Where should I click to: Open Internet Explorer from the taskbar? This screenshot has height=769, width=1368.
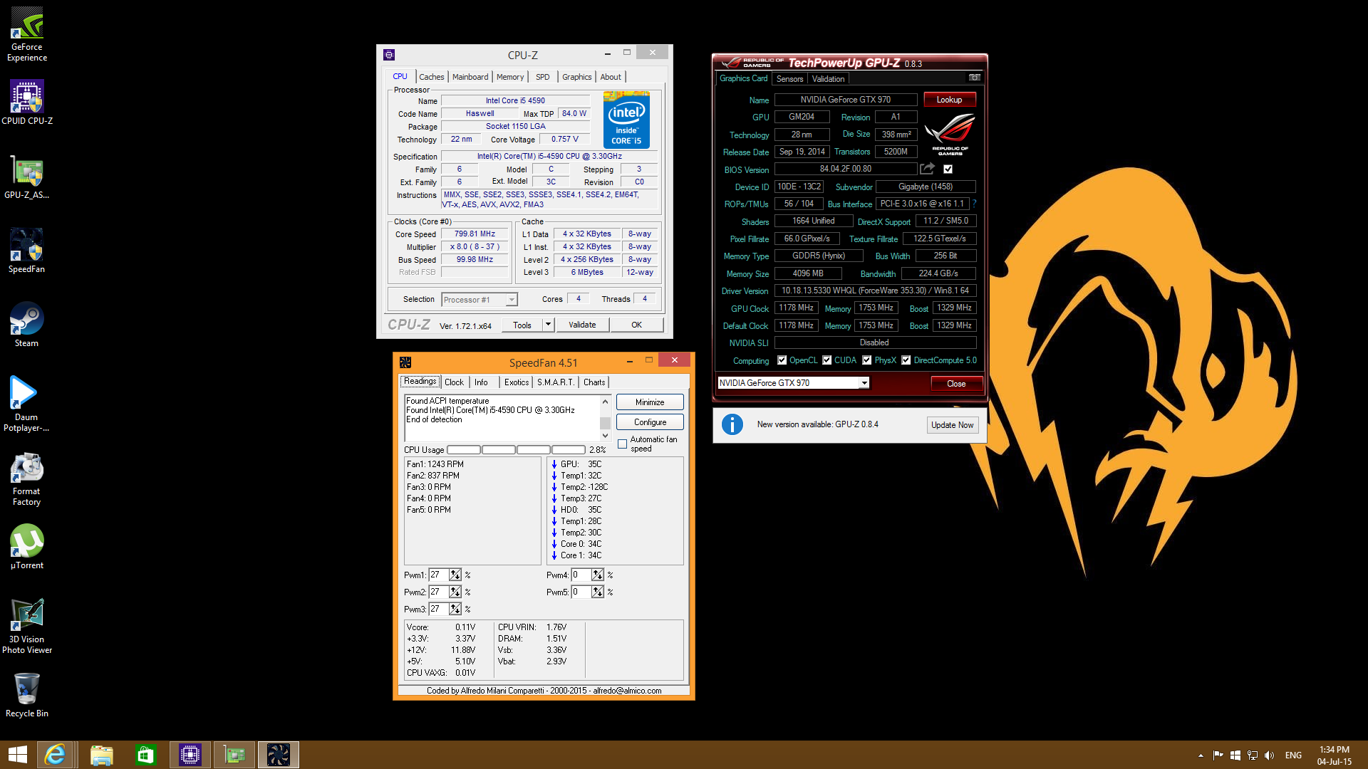[x=55, y=755]
